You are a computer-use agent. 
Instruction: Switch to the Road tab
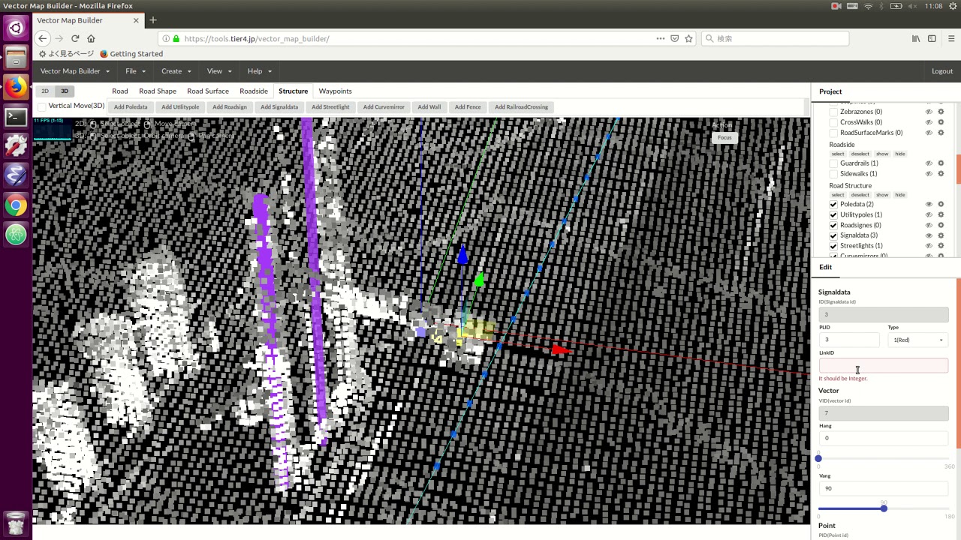pos(120,91)
